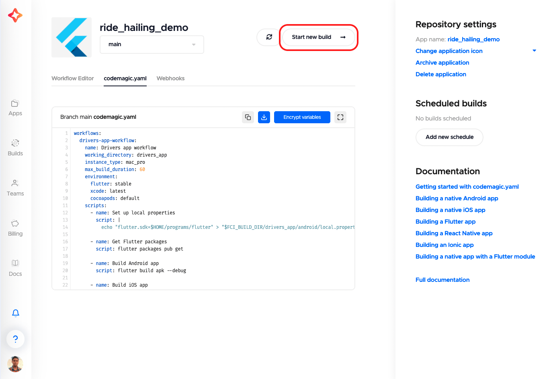Click the Flutter app icon thumbnail
The height and width of the screenshot is (379, 553).
pos(72,37)
